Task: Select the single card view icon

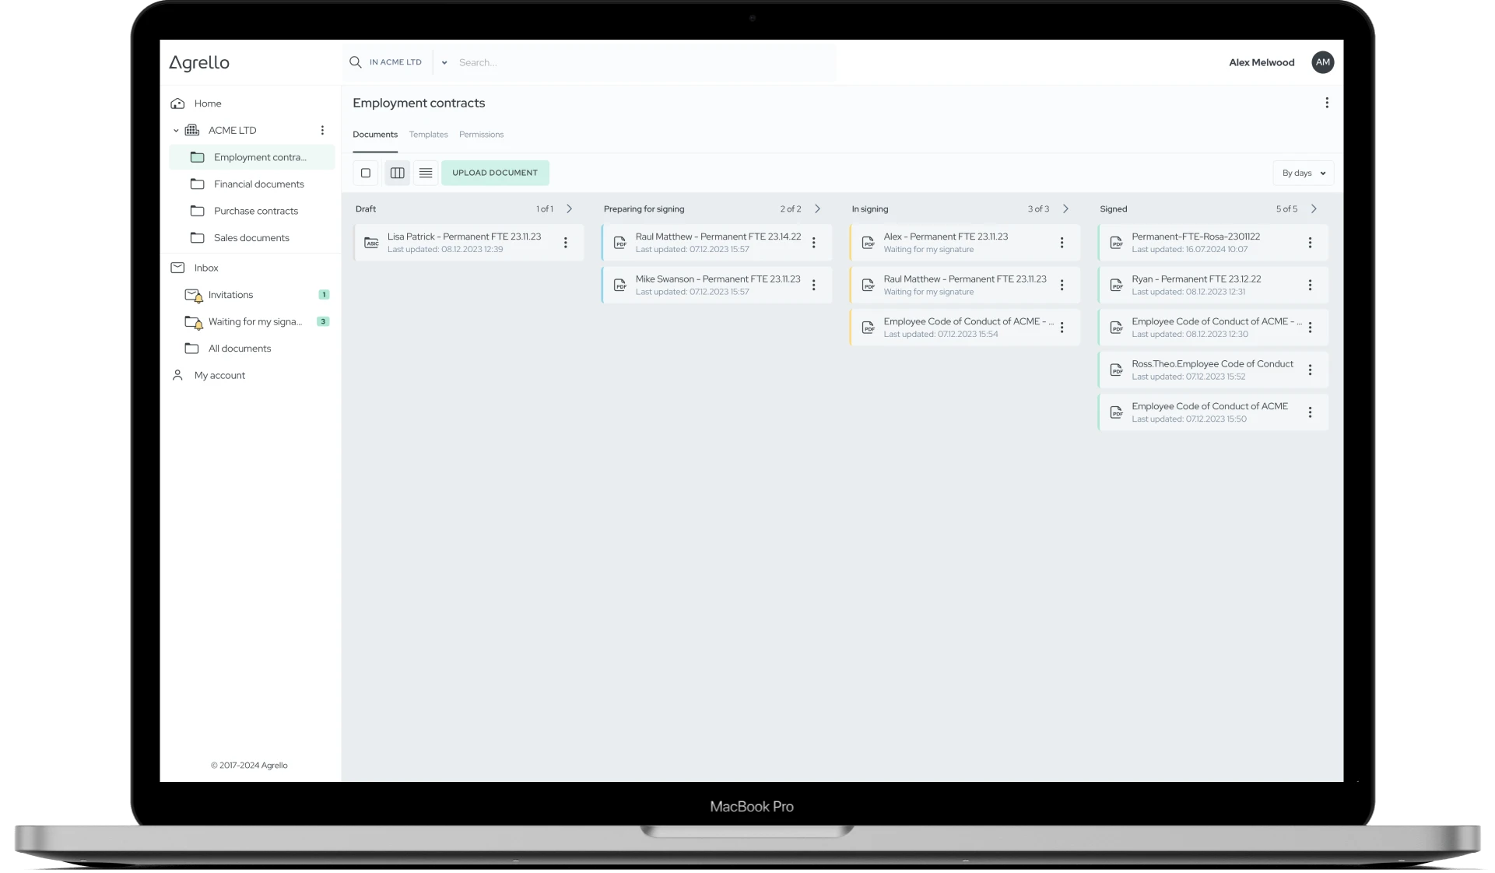Action: tap(366, 173)
